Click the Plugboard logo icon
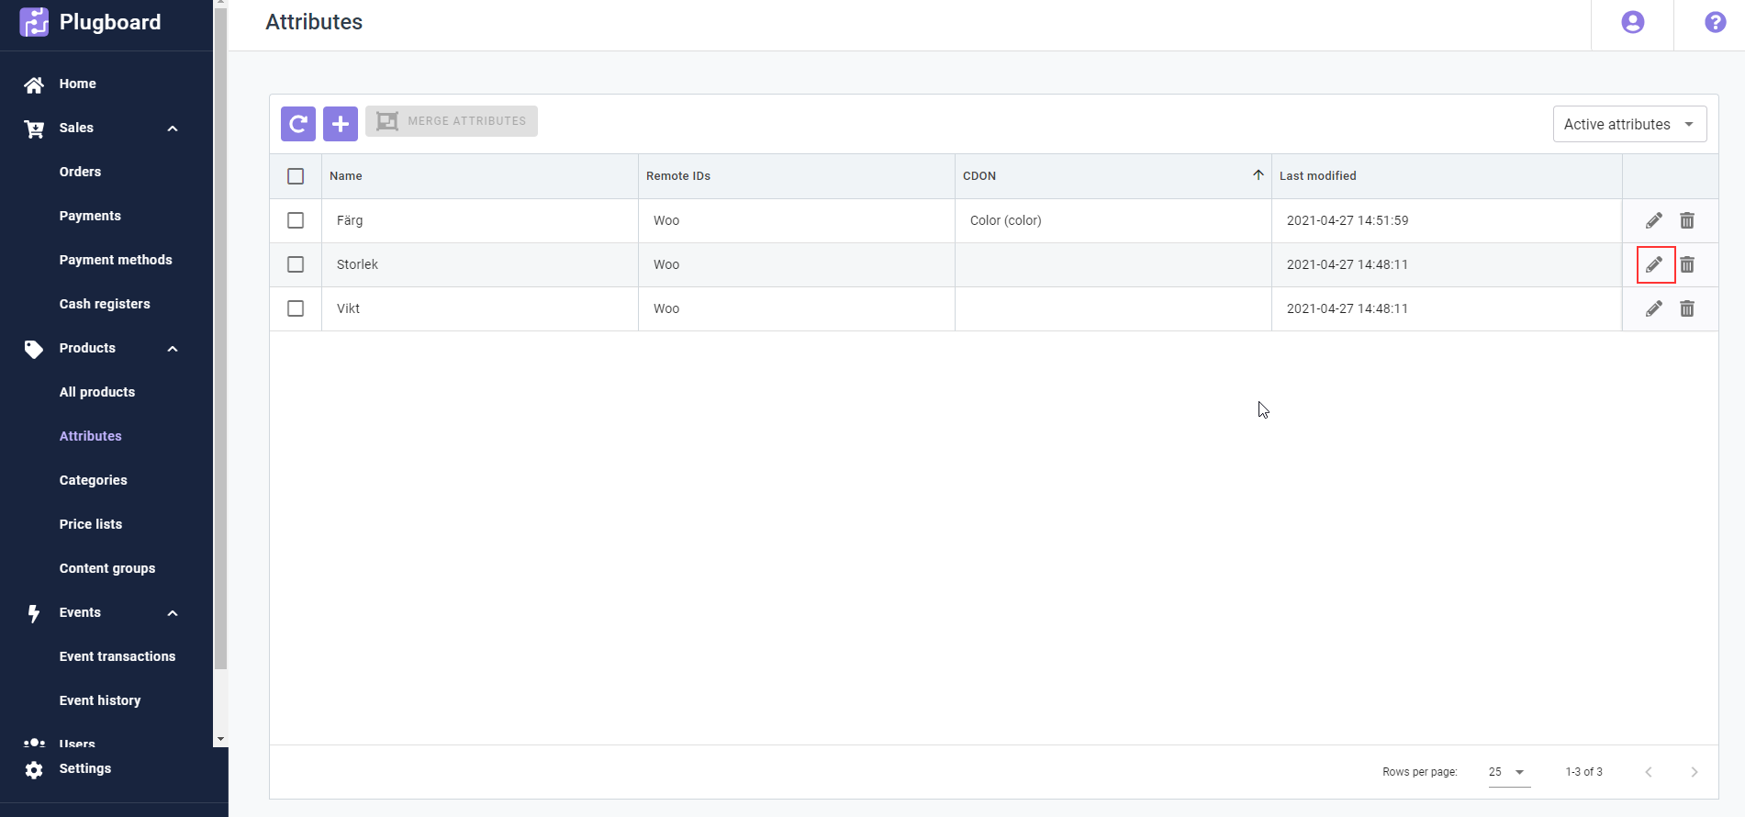The height and width of the screenshot is (817, 1745). click(34, 22)
